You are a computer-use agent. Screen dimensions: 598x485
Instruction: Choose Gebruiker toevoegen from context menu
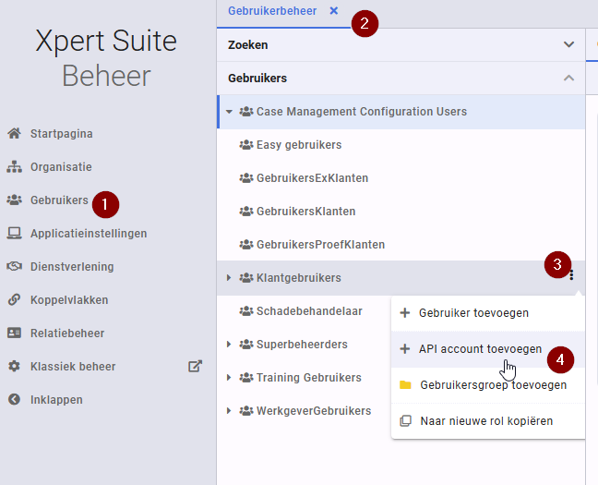[x=488, y=313]
